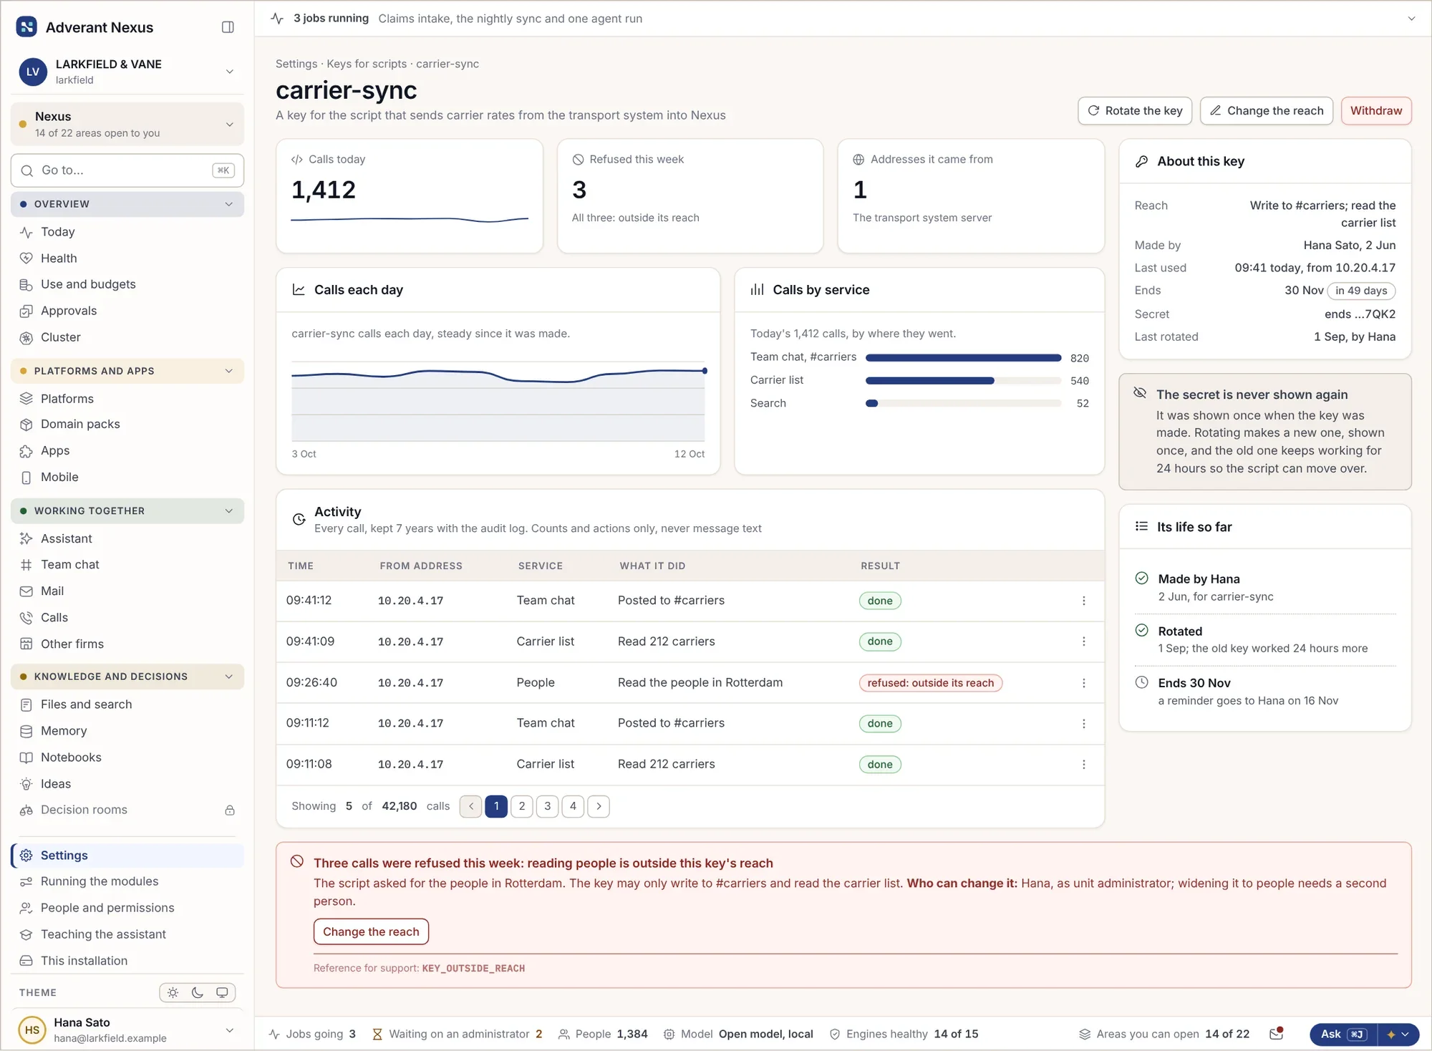Open Use and budgets
The width and height of the screenshot is (1432, 1051).
coord(127,284)
